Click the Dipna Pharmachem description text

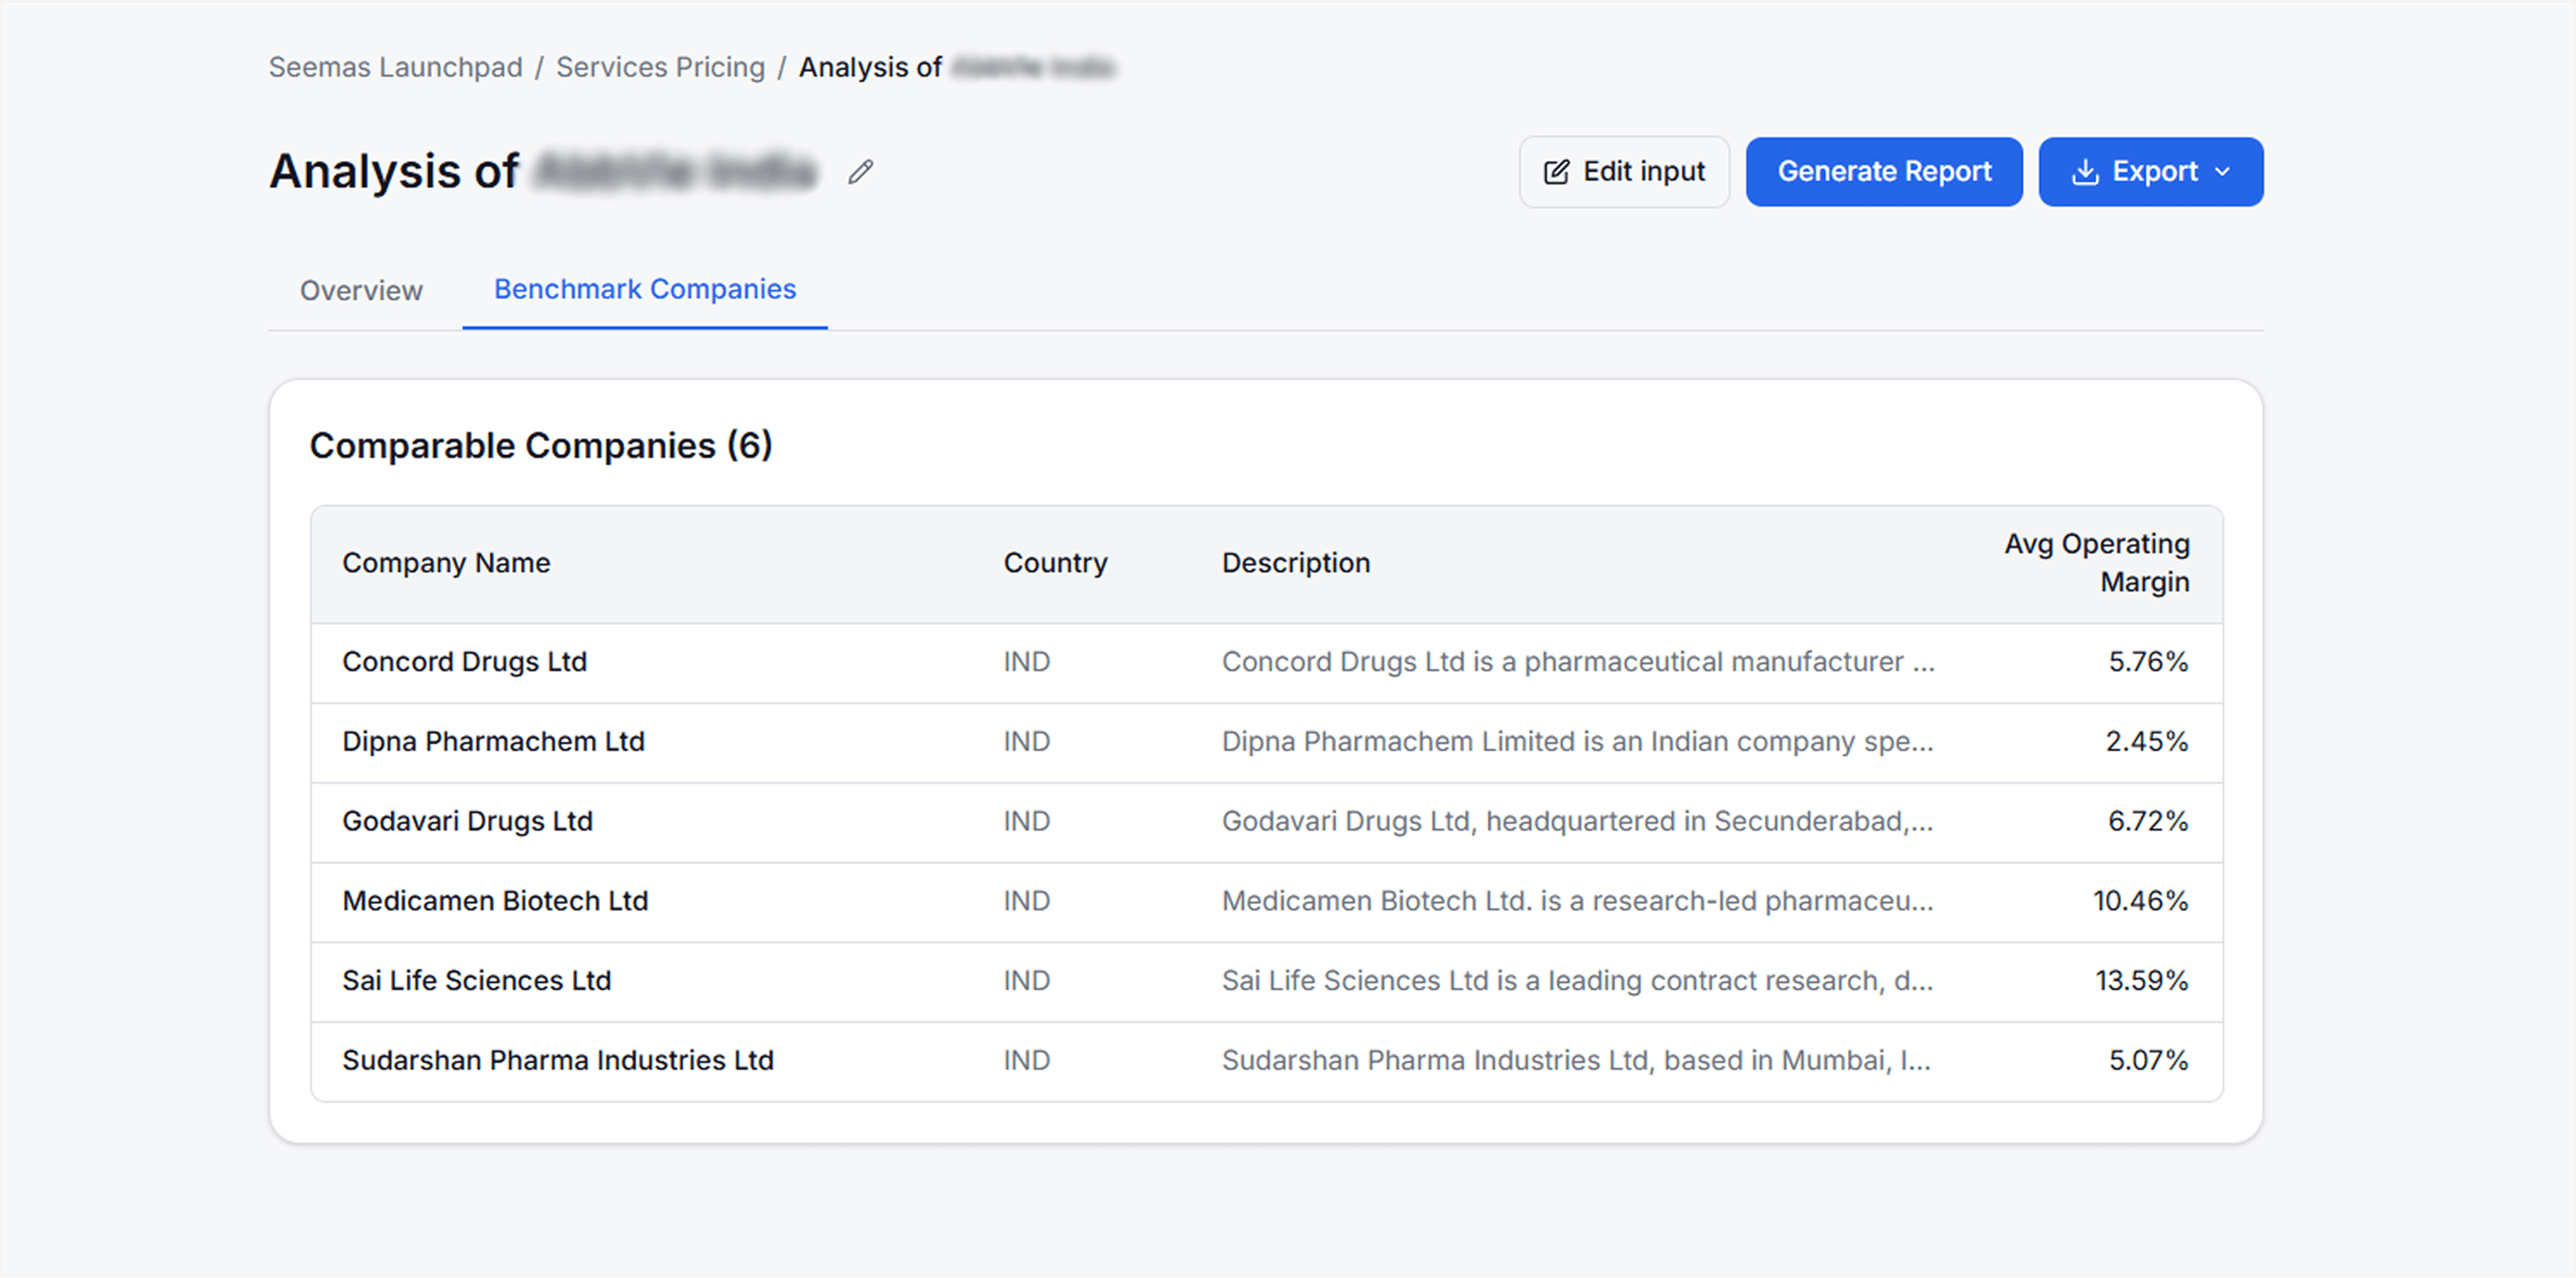(x=1578, y=742)
